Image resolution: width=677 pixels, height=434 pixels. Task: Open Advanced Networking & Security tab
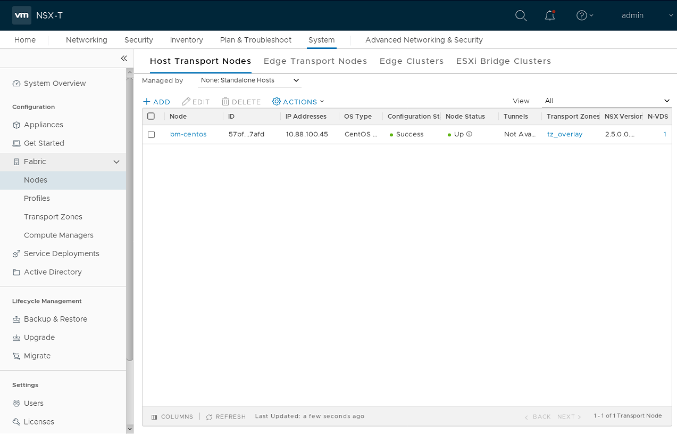[424, 40]
